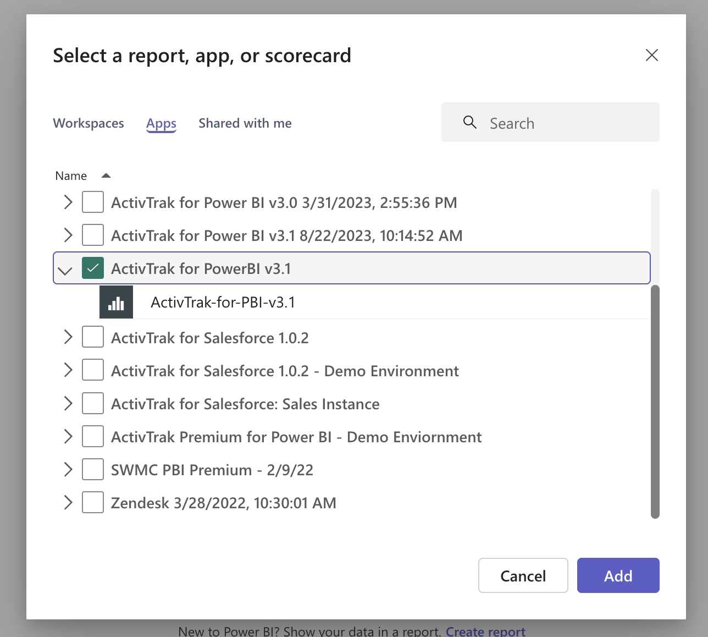Sort by Name arrow icon
Viewport: 708px width, 637px height.
point(106,175)
